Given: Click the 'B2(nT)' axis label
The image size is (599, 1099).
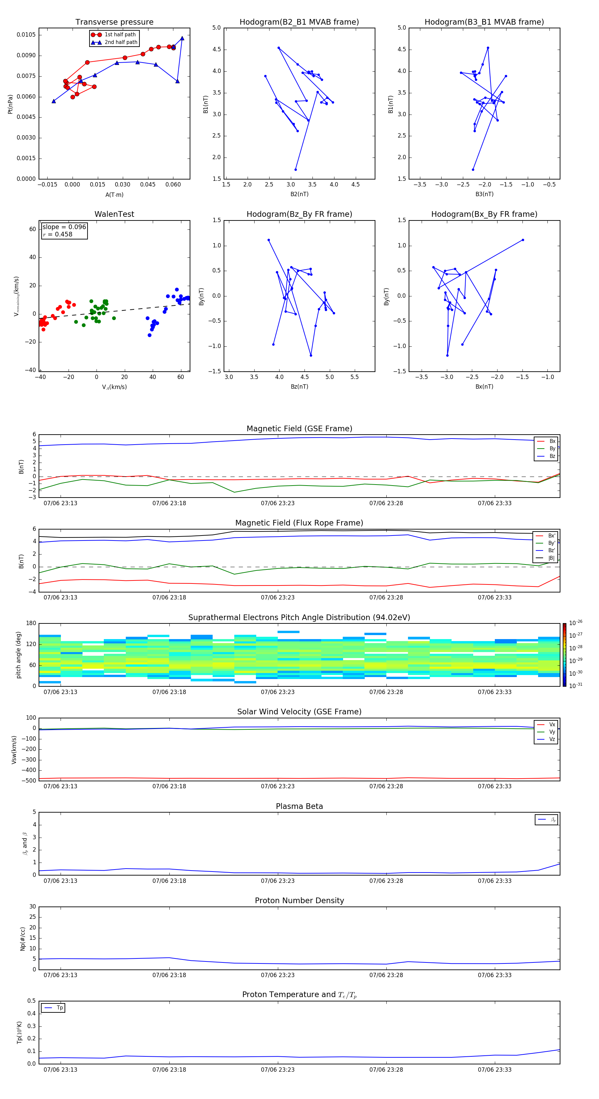Looking at the screenshot, I should click(x=299, y=194).
